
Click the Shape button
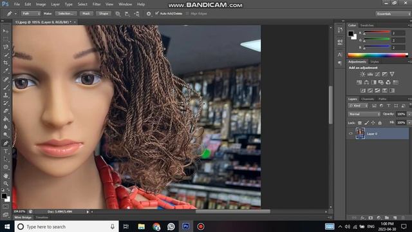[x=104, y=14]
